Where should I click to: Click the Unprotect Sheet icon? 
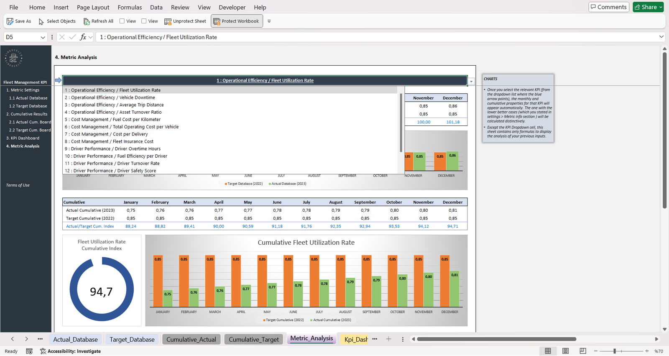pyautogui.click(x=168, y=21)
